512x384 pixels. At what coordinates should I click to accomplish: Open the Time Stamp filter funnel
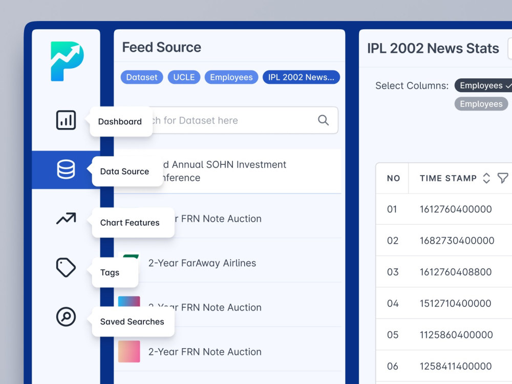pyautogui.click(x=503, y=178)
